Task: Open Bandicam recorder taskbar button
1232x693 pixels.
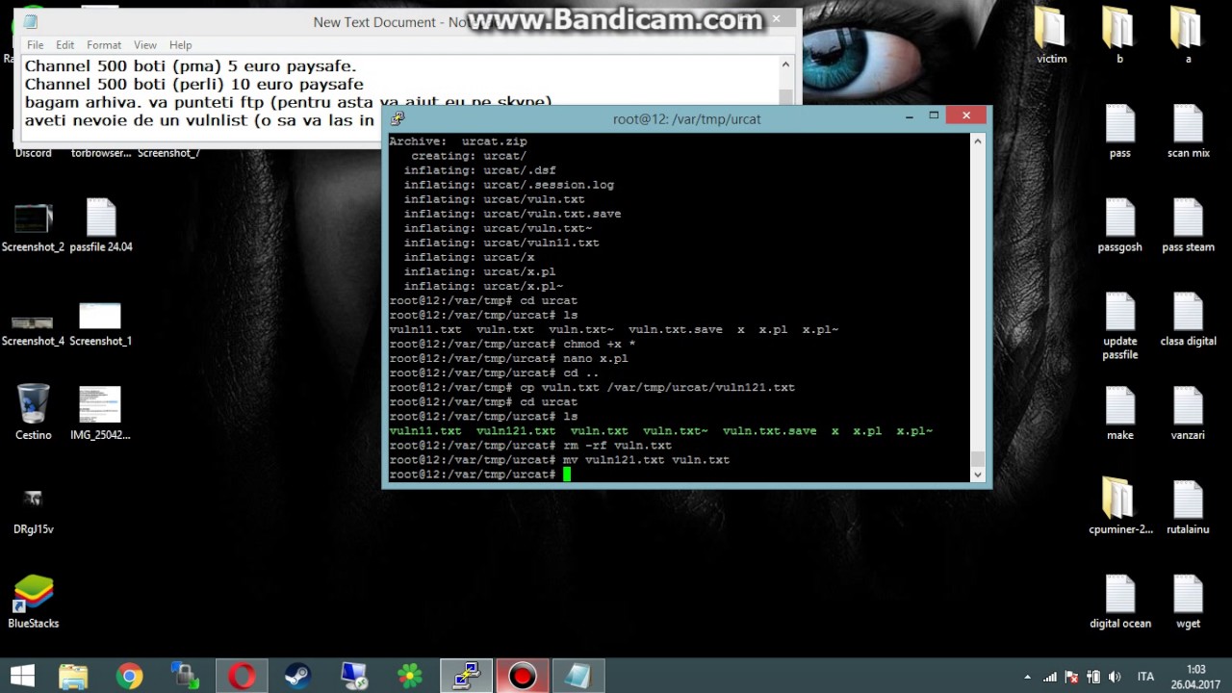Action: point(522,676)
